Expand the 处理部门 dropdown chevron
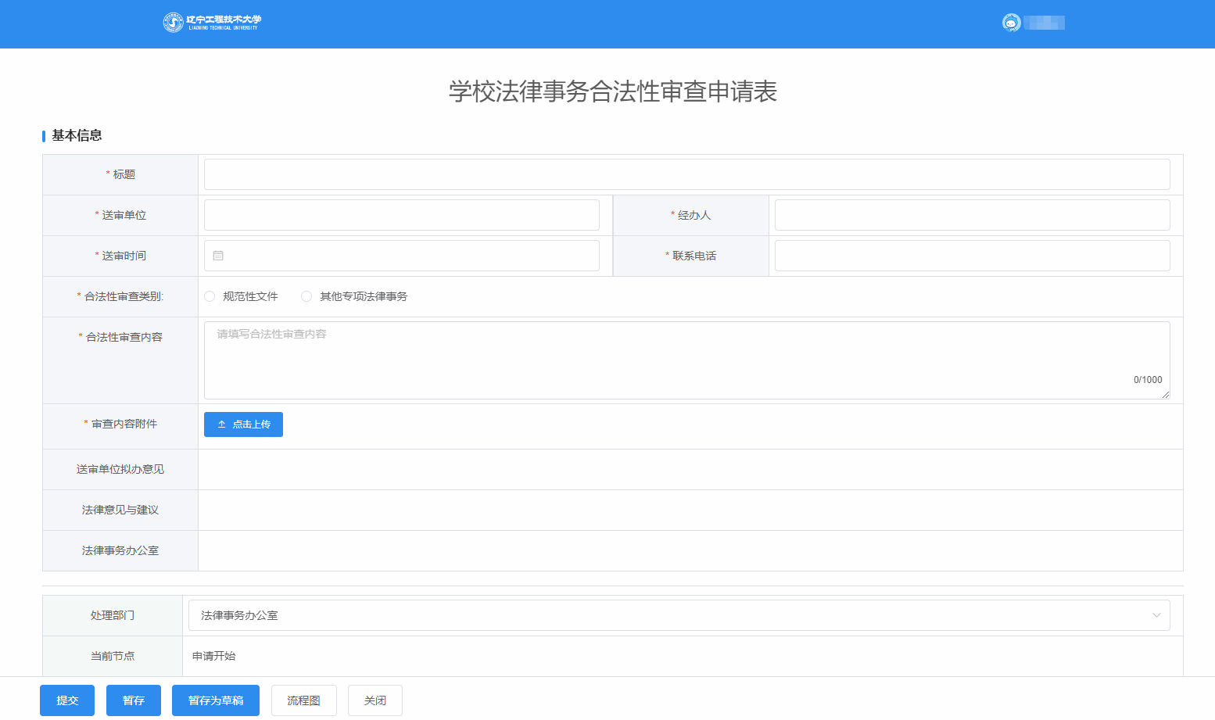Image resolution: width=1215 pixels, height=720 pixels. tap(1156, 615)
